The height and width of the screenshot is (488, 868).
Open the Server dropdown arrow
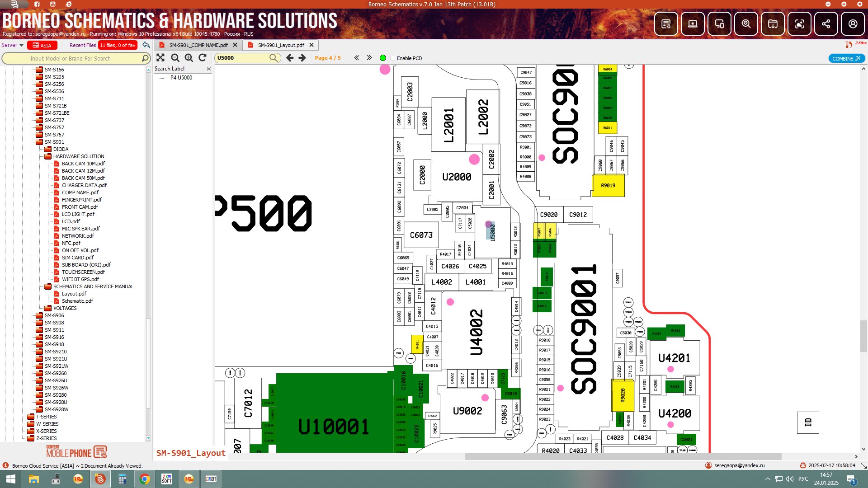tap(21, 45)
